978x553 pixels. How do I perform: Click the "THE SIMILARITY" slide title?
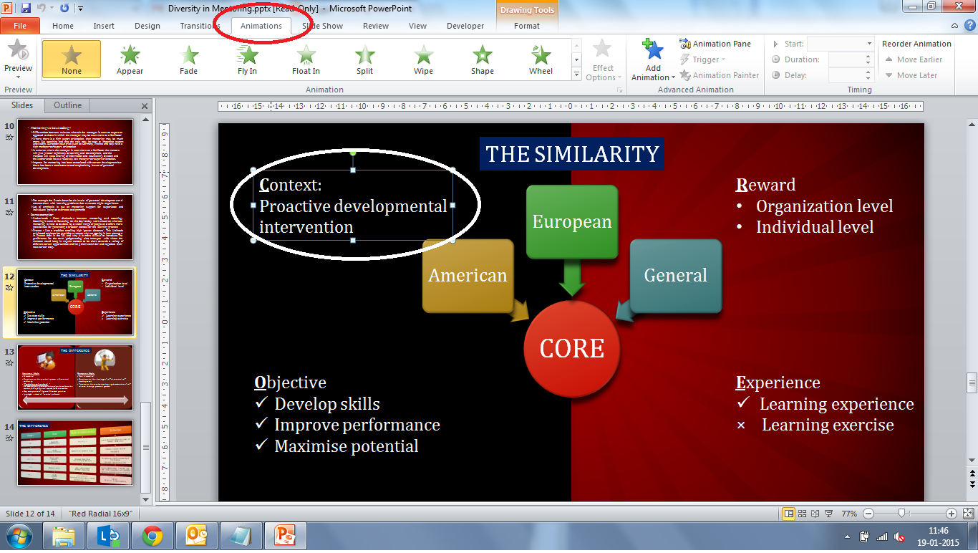(572, 154)
